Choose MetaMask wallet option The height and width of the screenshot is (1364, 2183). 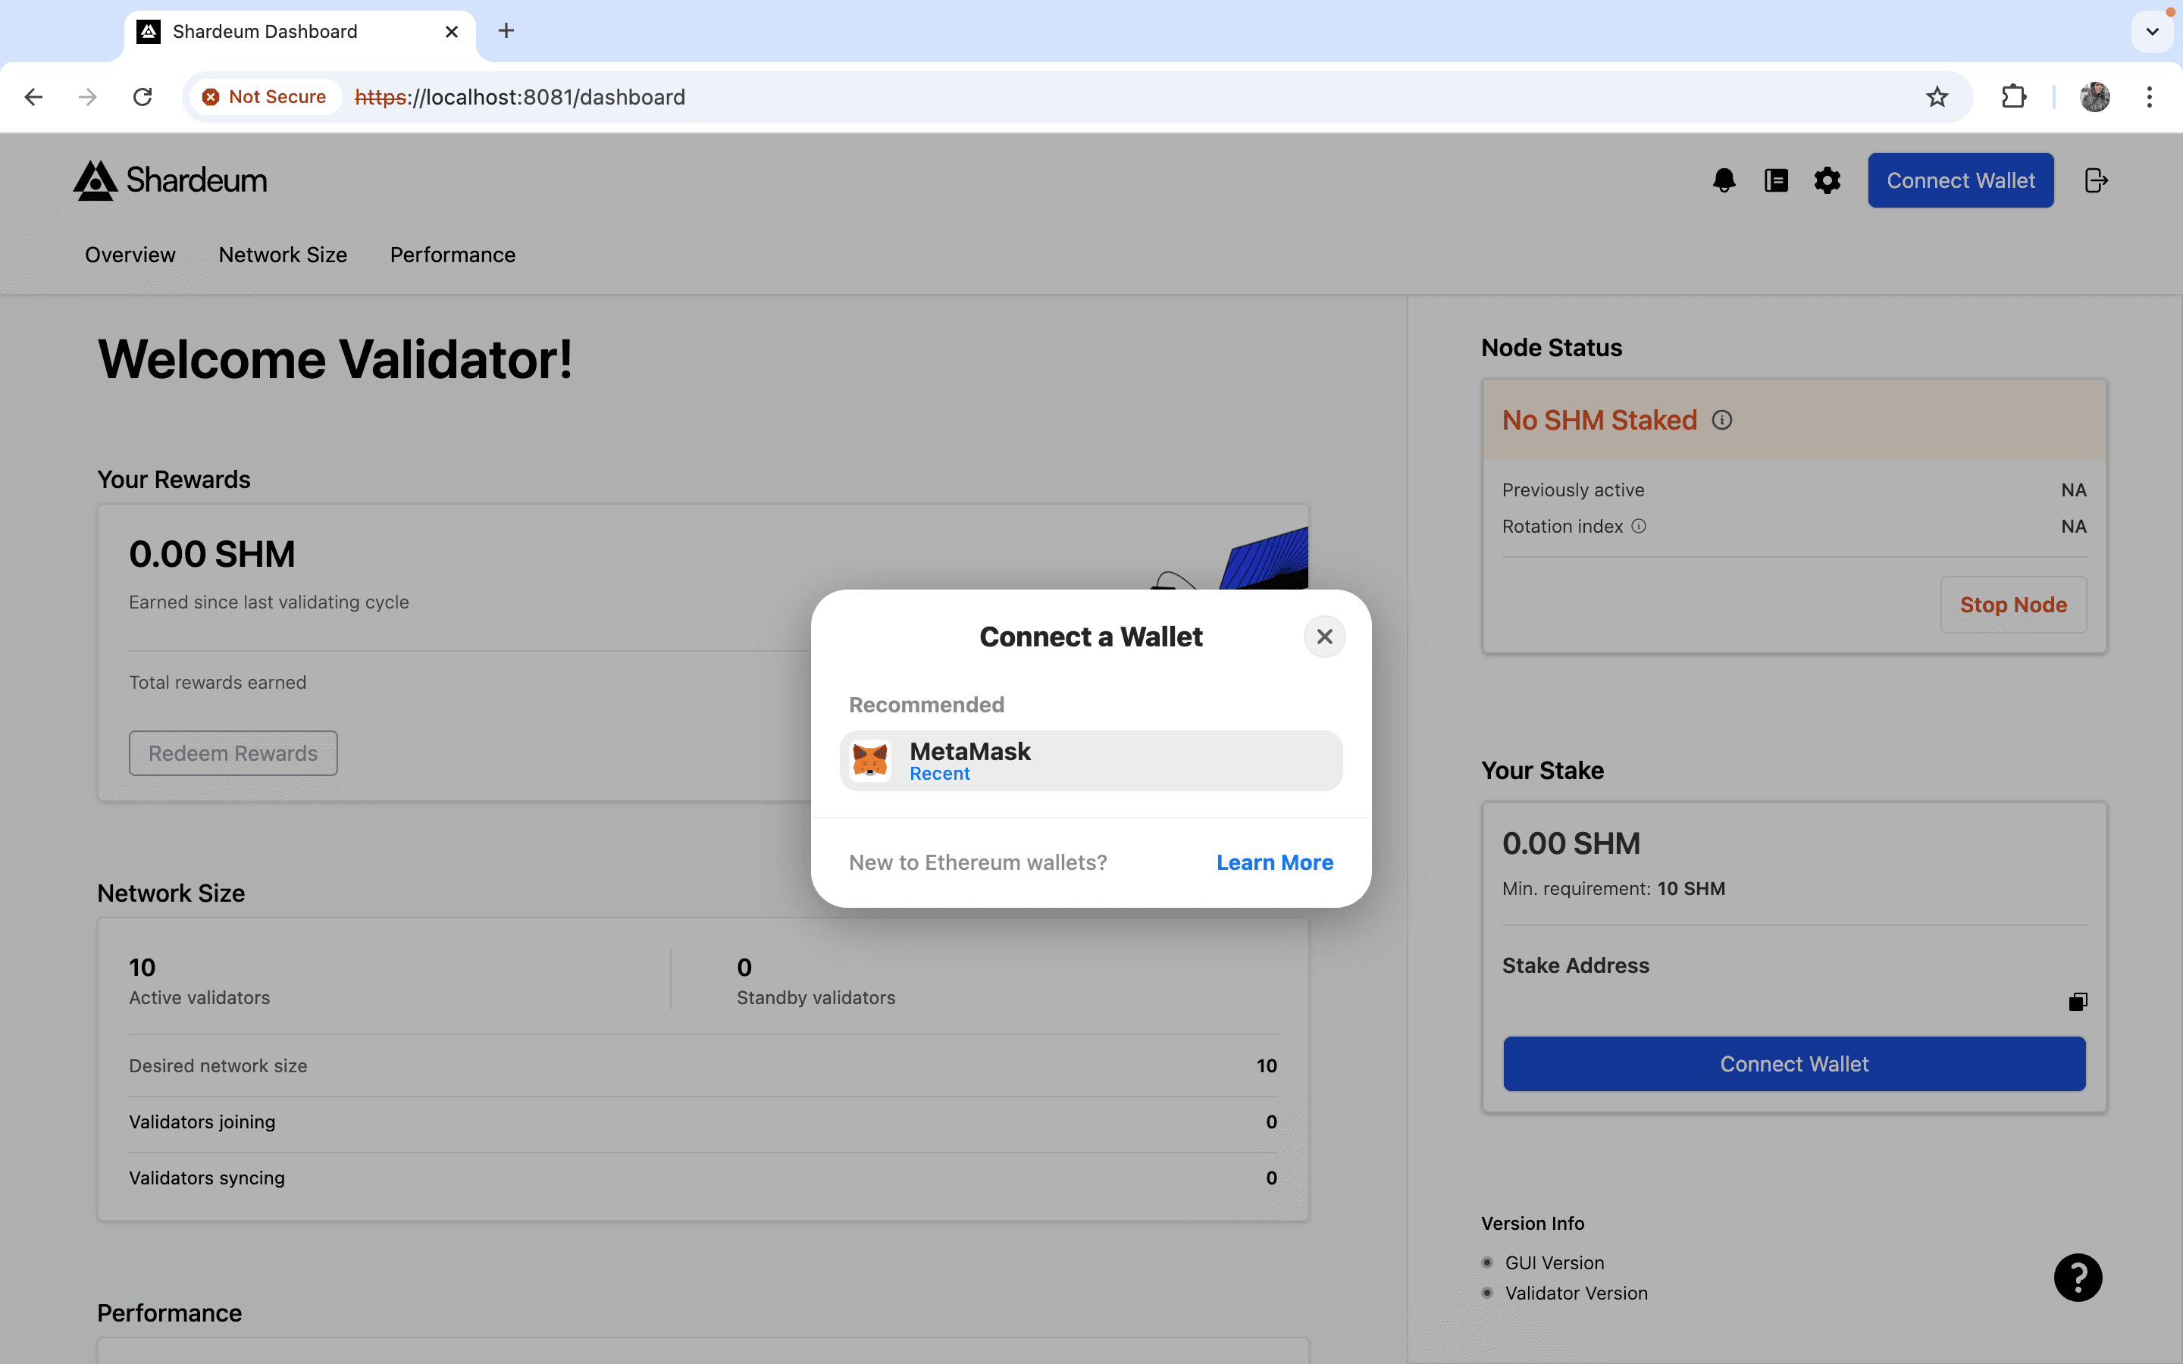coord(1091,761)
